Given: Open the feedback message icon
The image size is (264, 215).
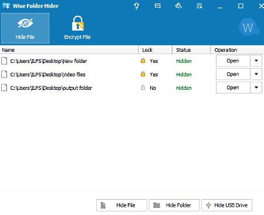Looking at the screenshot, I should pyautogui.click(x=158, y=6).
